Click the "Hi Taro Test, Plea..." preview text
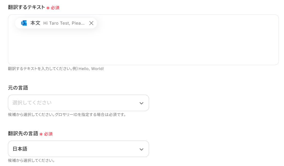 64,23
